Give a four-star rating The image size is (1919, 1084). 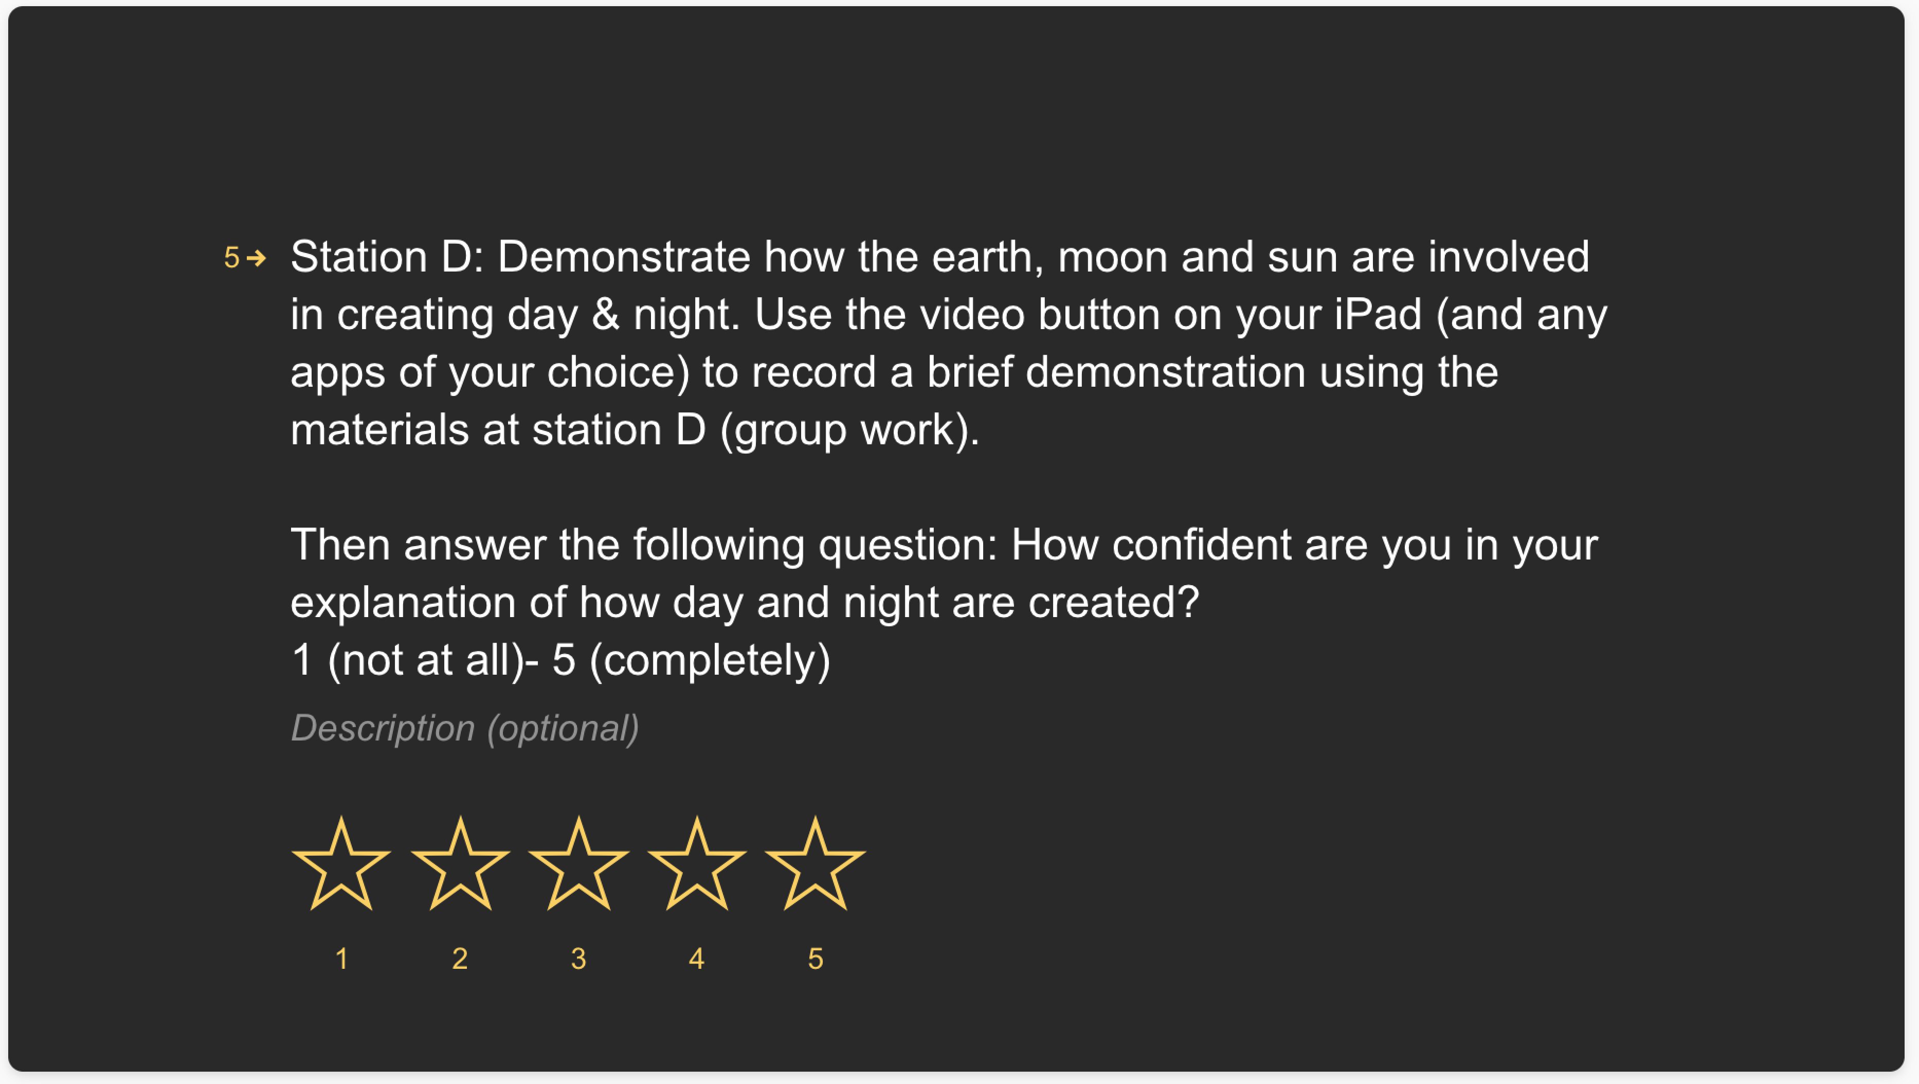click(x=697, y=864)
